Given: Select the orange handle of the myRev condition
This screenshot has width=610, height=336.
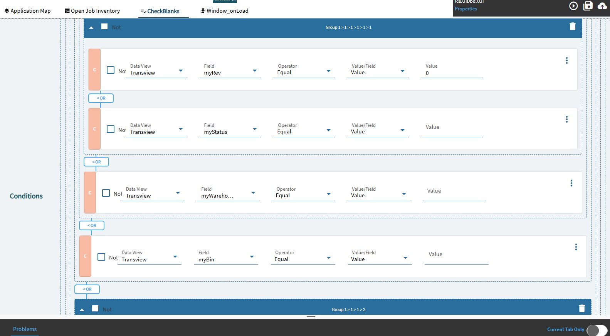Looking at the screenshot, I should 94,70.
